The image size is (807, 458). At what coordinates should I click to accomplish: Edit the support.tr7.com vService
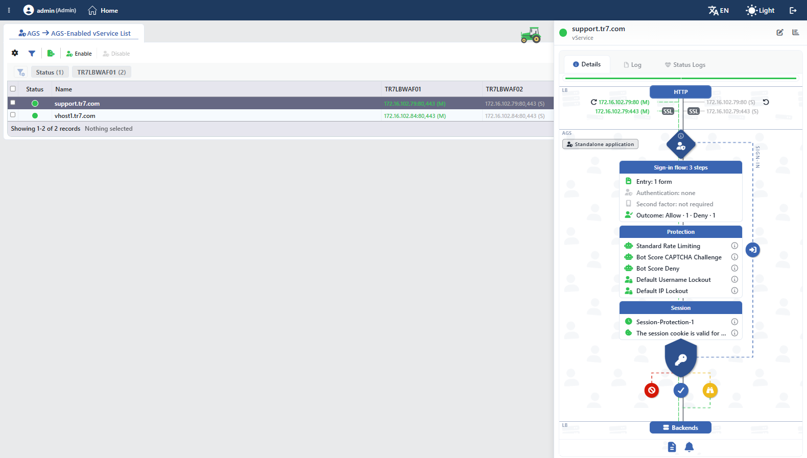[x=780, y=32]
